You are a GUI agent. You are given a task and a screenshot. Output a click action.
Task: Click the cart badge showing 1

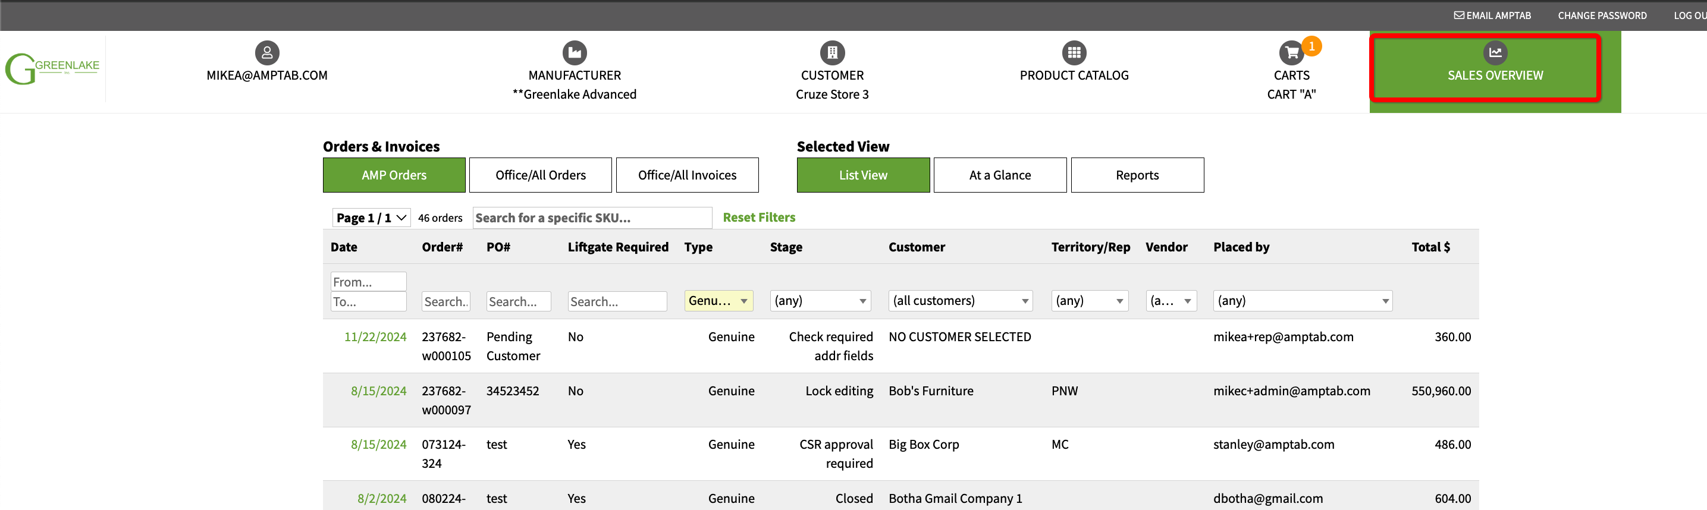point(1311,46)
